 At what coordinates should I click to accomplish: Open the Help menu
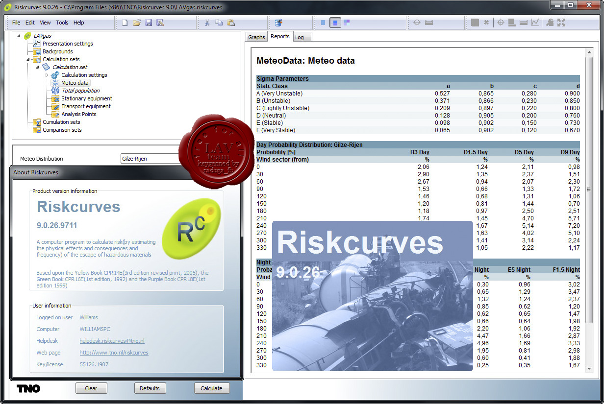79,23
